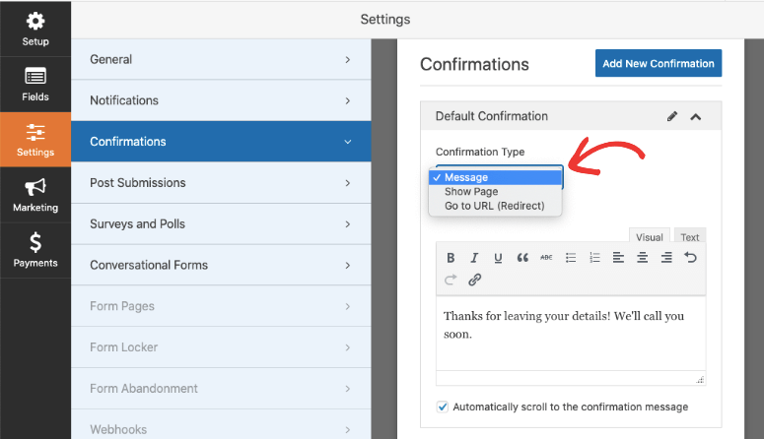This screenshot has width=764, height=439.
Task: Apply bold formatting in the editor
Action: coord(451,258)
